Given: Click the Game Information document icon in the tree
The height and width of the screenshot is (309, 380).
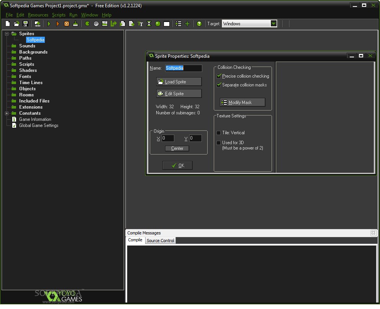Looking at the screenshot, I should pos(14,119).
